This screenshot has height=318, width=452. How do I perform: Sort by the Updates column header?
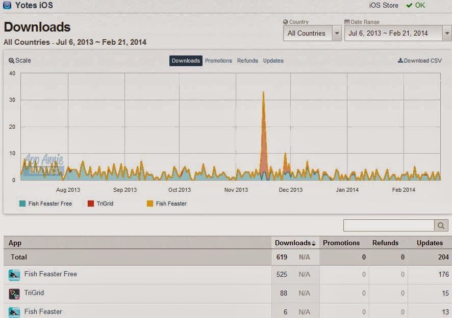430,243
